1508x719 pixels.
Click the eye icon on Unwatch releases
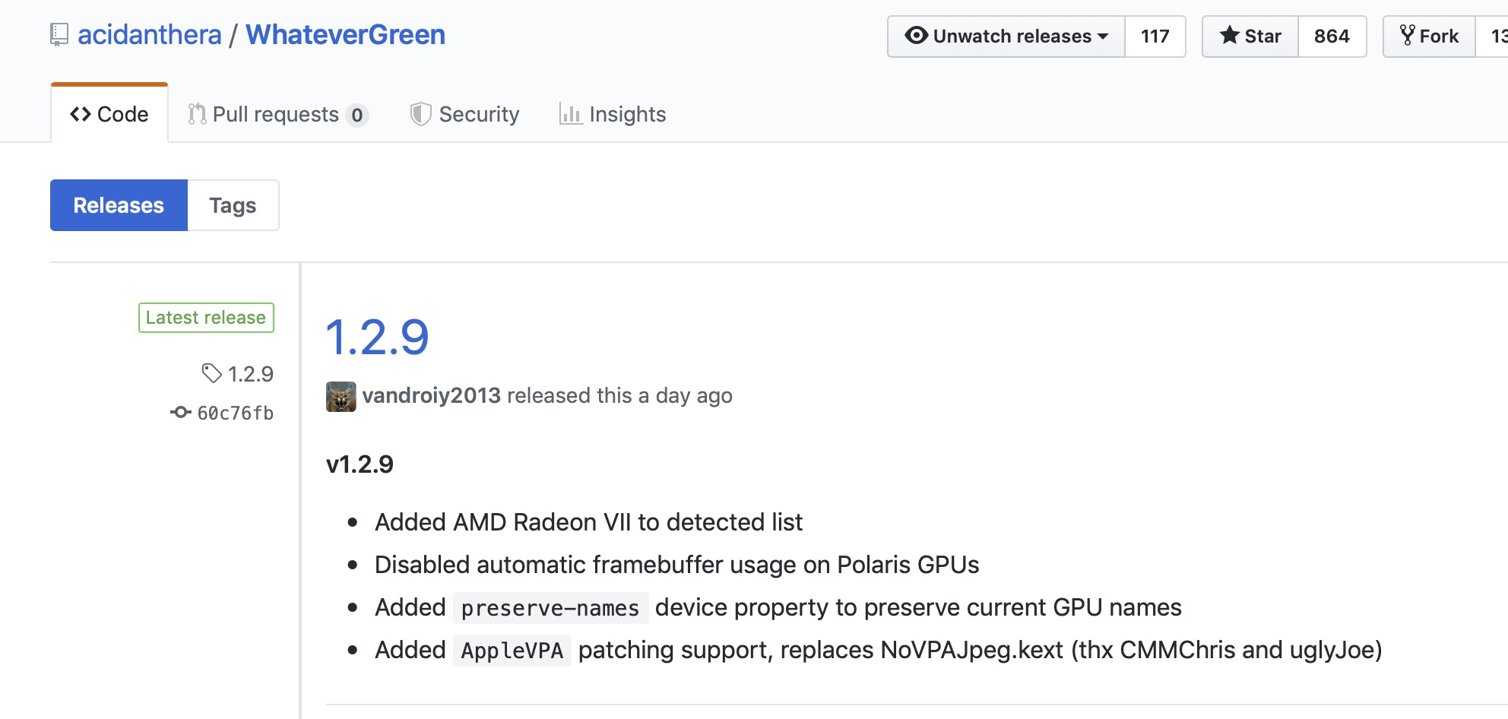(916, 36)
